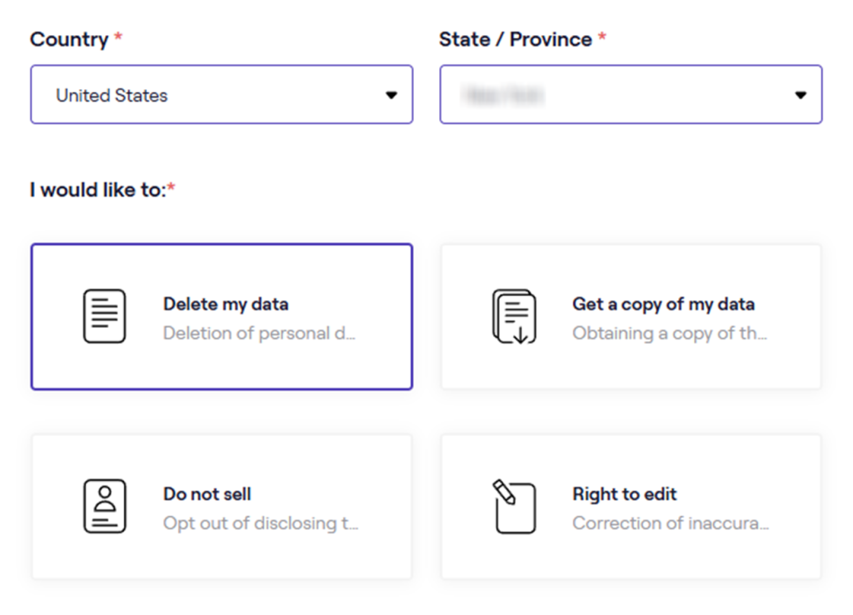This screenshot has width=853, height=615.
Task: Select the Delete my data option card
Action: [x=222, y=317]
